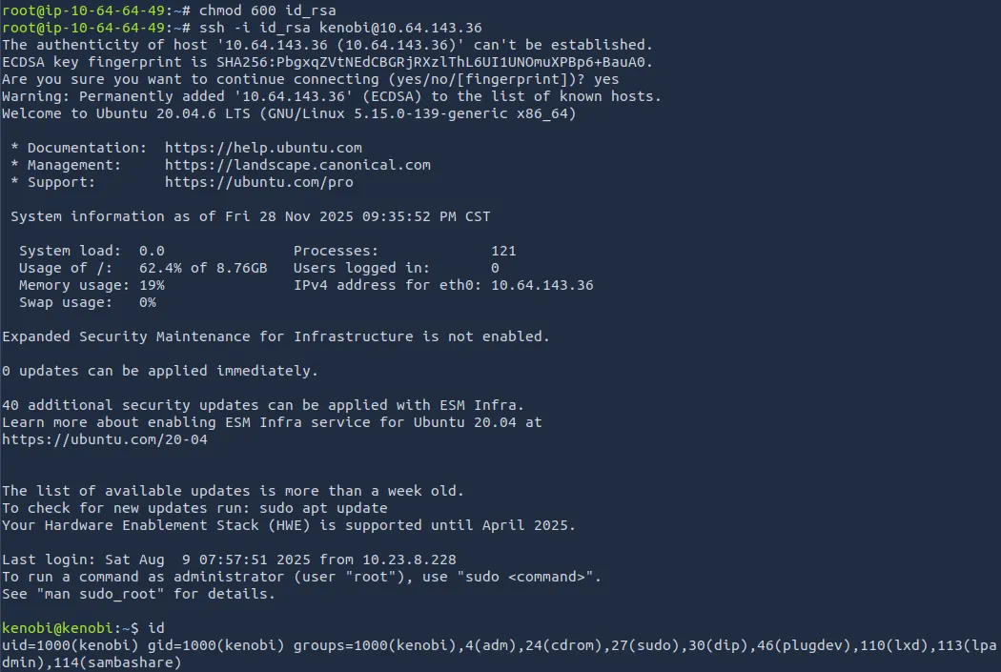Click the 'id' command after the prompt
The height and width of the screenshot is (672, 1001).
click(156, 628)
